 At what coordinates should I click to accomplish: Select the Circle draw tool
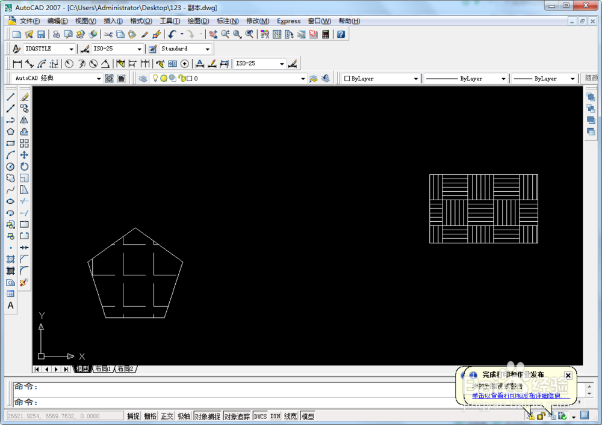[10, 167]
